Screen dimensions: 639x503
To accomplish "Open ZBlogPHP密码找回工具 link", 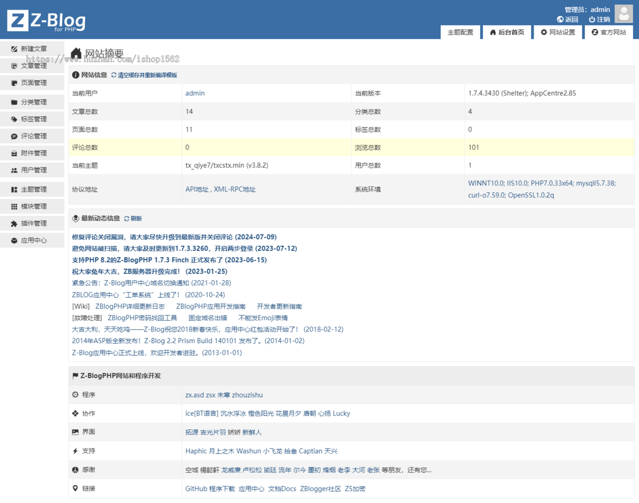I will [142, 318].
